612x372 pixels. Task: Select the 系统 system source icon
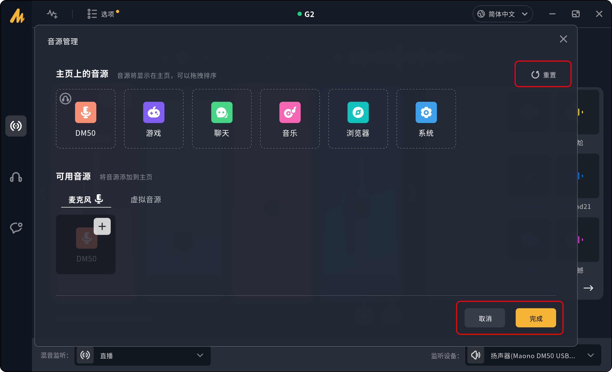coord(426,112)
